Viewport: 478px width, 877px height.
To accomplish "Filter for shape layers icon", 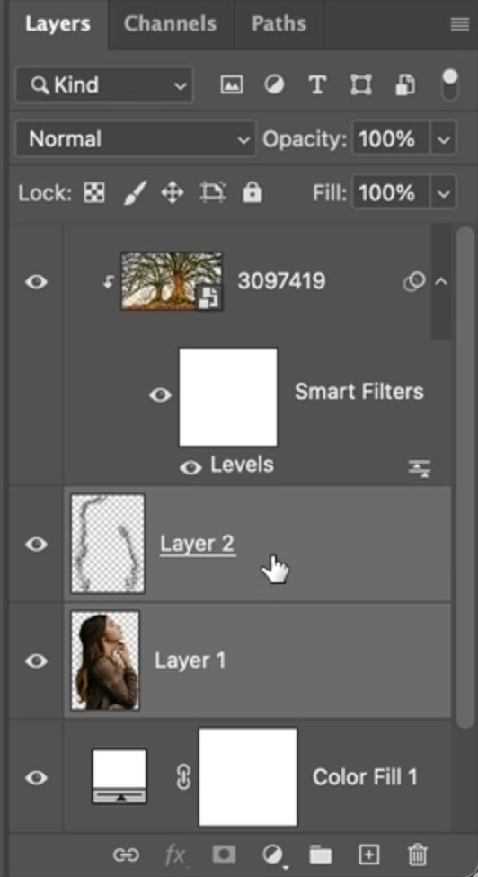I will (x=361, y=85).
